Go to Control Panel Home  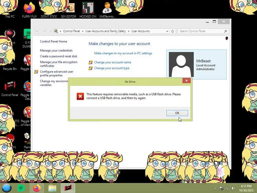pyautogui.click(x=53, y=41)
